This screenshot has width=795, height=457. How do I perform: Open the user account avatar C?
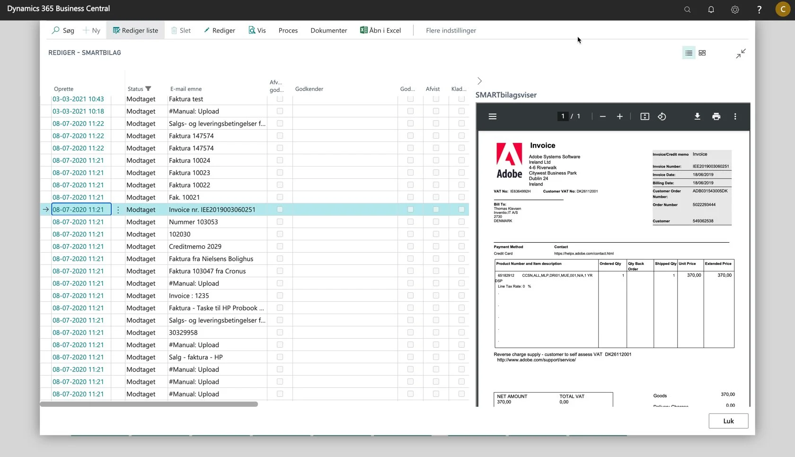point(783,9)
